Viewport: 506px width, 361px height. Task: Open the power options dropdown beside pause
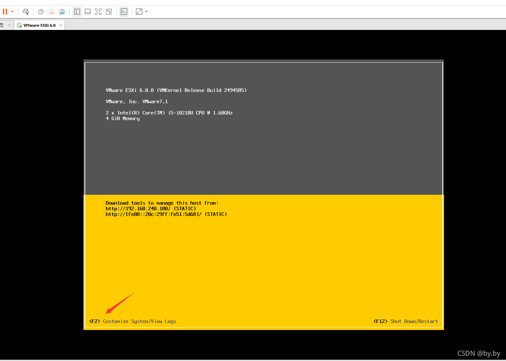[x=12, y=12]
